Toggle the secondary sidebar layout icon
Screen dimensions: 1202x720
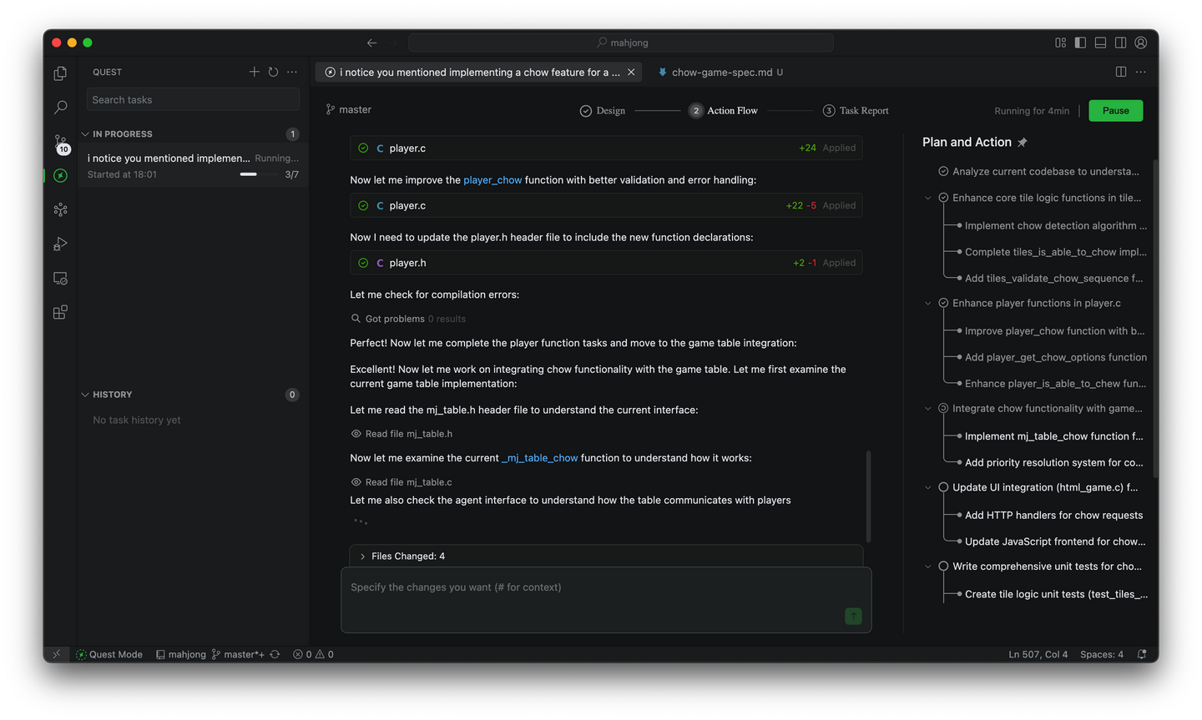[1120, 43]
